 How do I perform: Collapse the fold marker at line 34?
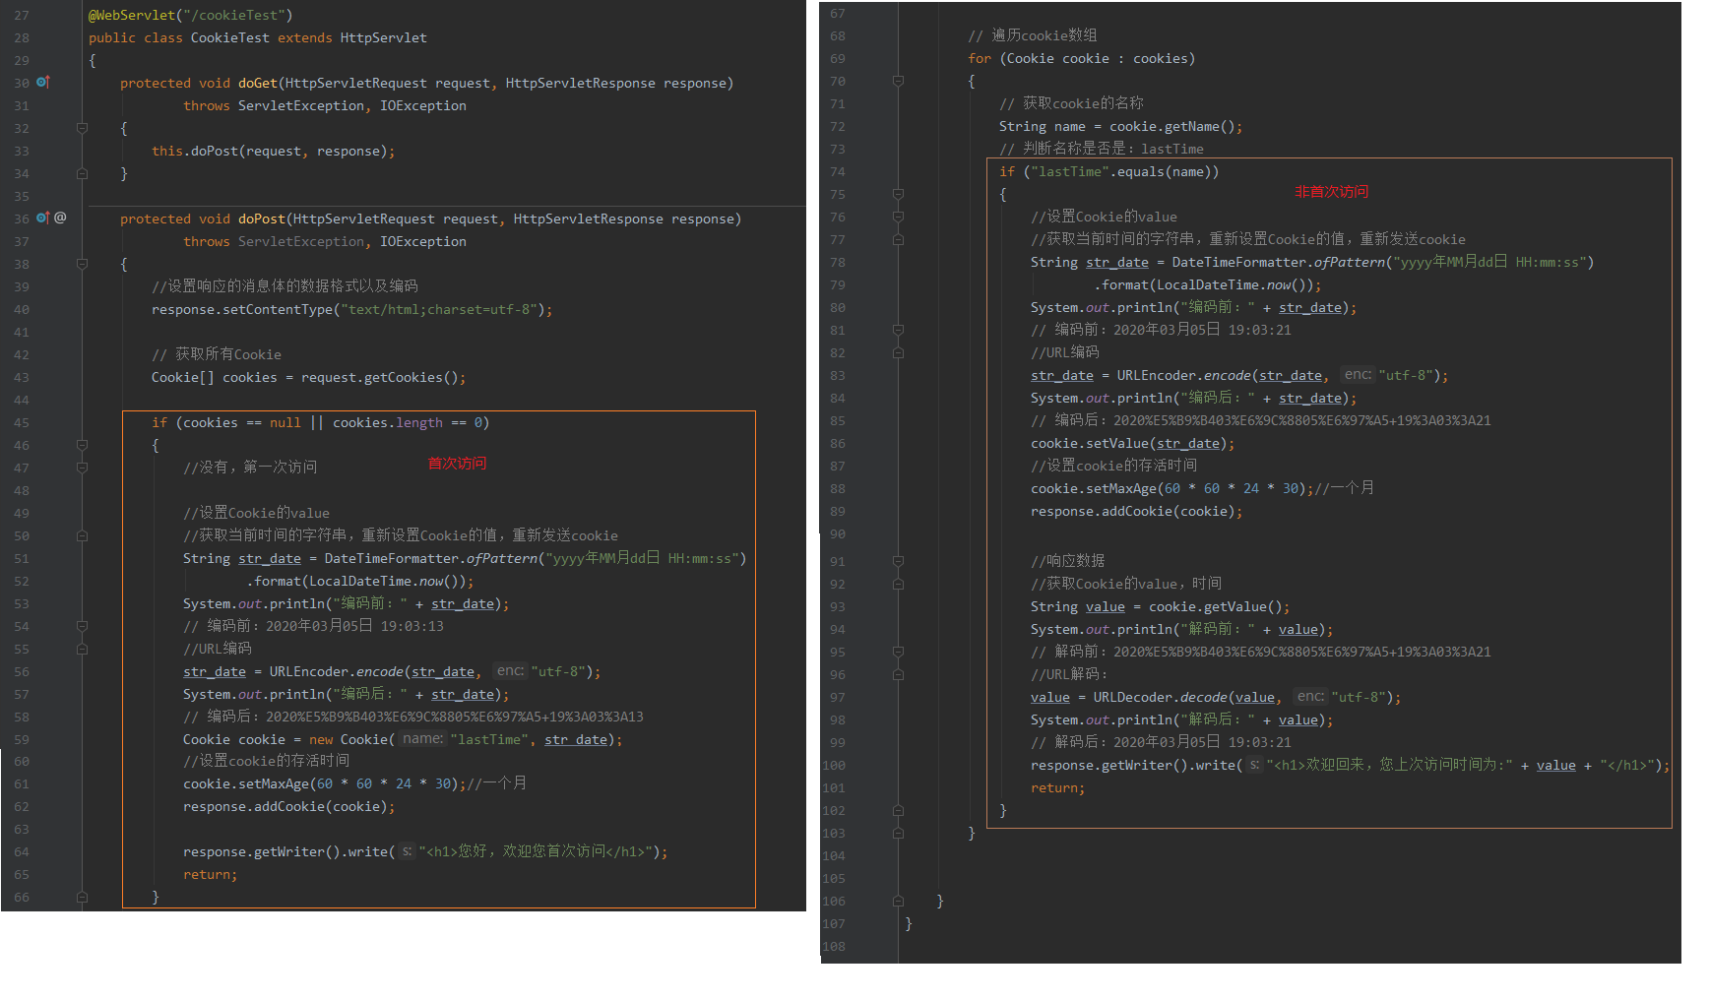(83, 173)
